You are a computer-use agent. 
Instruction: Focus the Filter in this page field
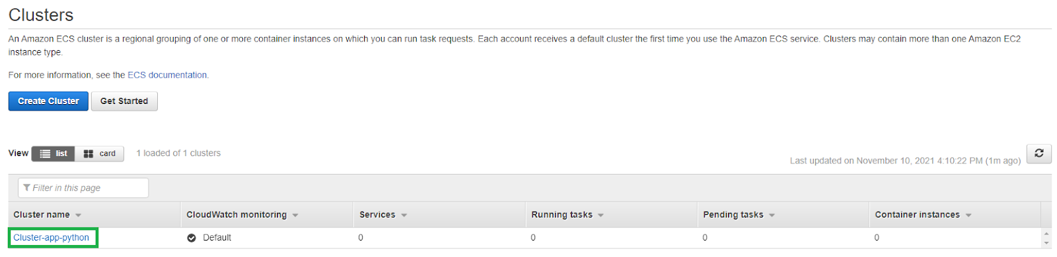pyautogui.click(x=83, y=188)
